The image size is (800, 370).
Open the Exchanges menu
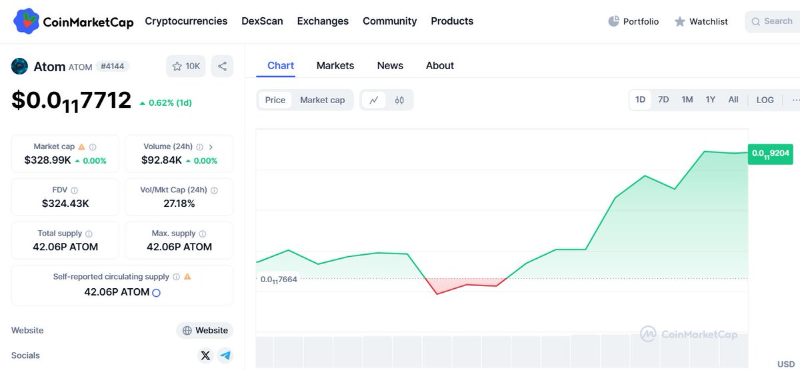[x=323, y=21]
